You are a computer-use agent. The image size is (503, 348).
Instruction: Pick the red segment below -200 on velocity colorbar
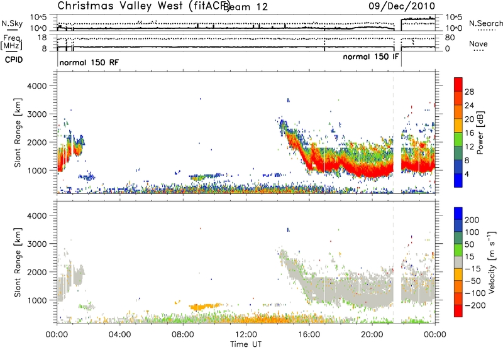pos(458,311)
